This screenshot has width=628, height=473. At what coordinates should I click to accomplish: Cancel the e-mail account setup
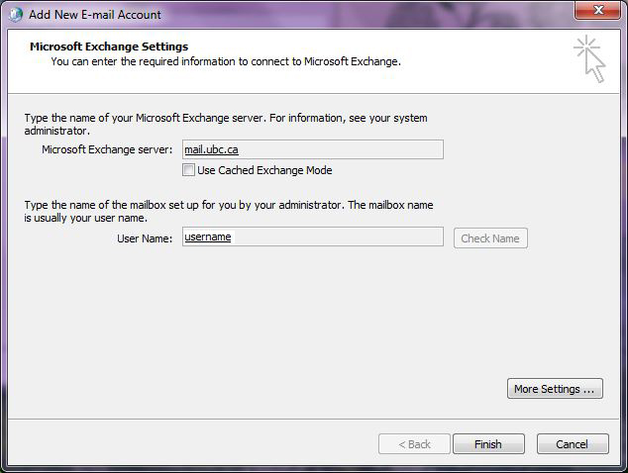coord(572,444)
